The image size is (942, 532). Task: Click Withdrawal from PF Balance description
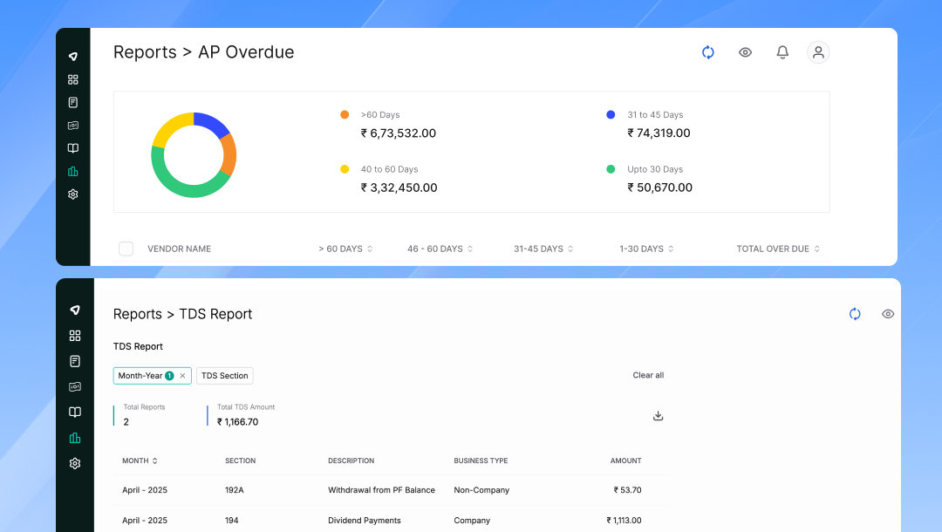click(381, 490)
